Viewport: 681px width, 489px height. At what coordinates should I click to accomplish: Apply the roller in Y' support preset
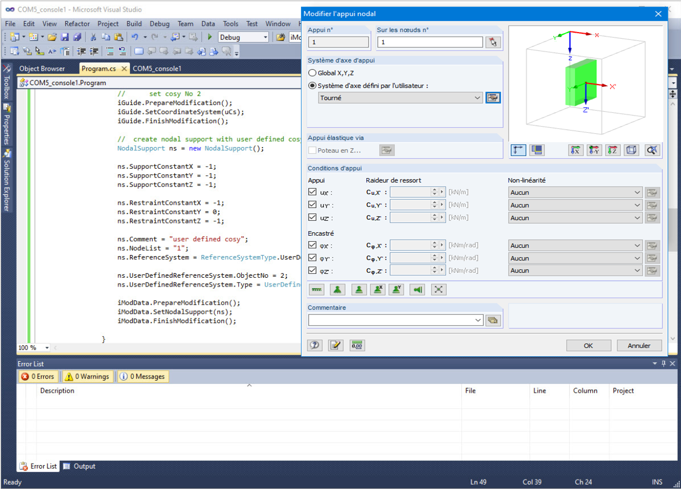click(396, 289)
